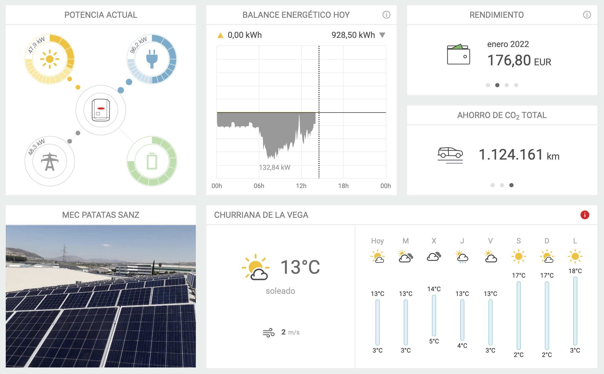Screen dimensions: 604x374
Task: Click yellow triangle beside 0,00 kWh
Action: click(x=220, y=35)
